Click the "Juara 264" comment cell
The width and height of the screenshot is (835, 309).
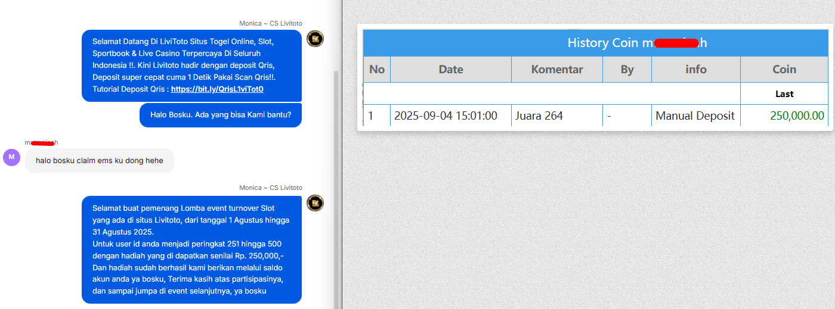click(557, 116)
